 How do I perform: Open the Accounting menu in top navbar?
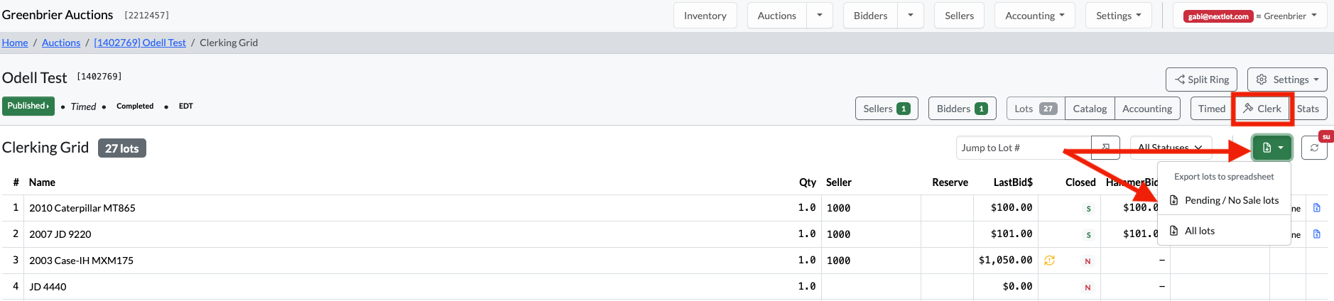pos(1035,16)
